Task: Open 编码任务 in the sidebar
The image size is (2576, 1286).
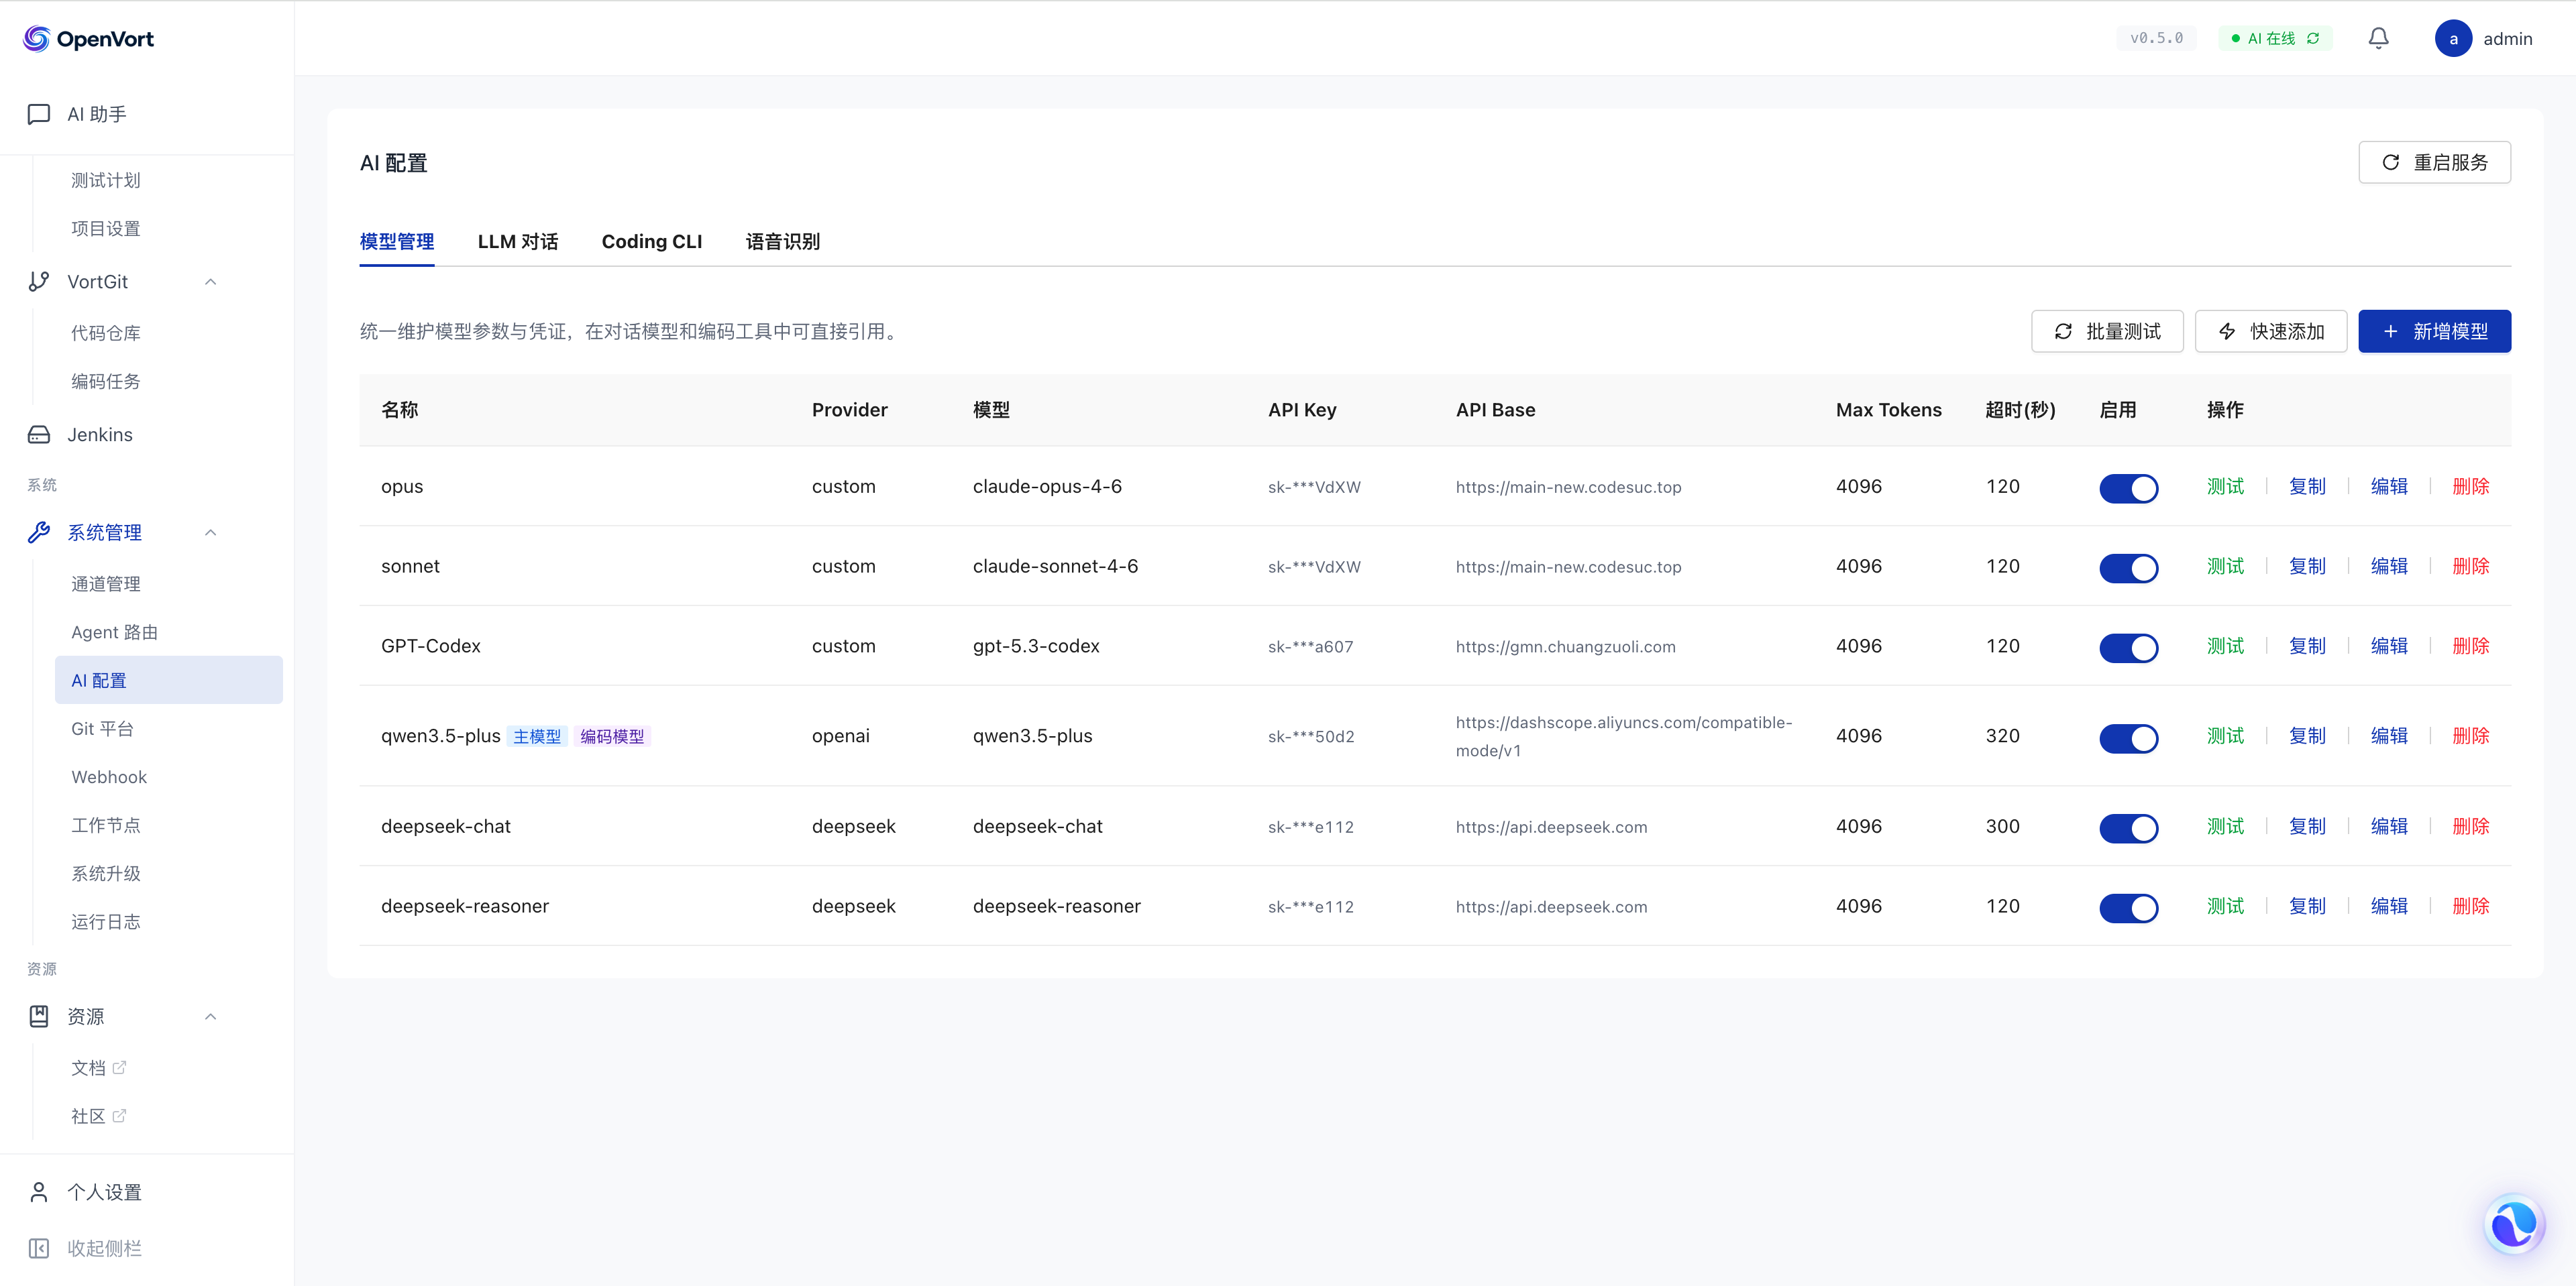Action: (169, 381)
